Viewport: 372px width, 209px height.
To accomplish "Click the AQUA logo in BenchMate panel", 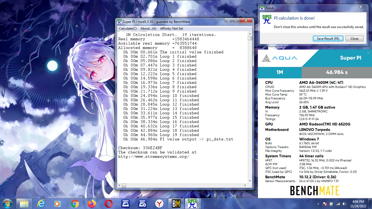I will tap(280, 58).
